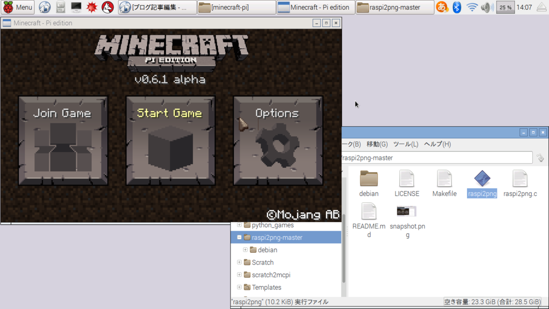Click the eject media tray icon
Image resolution: width=549 pixels, height=309 pixels.
[x=541, y=7]
